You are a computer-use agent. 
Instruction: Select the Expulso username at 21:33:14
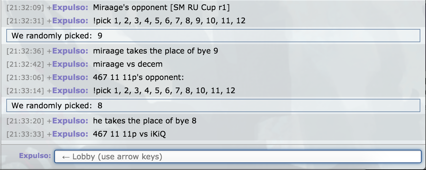coord(70,91)
